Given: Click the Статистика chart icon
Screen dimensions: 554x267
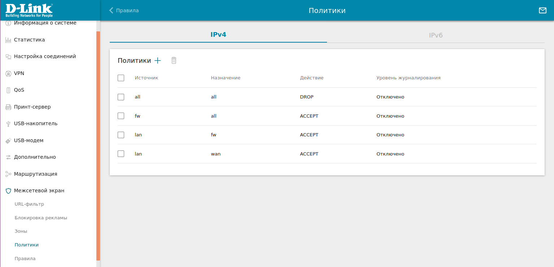Looking at the screenshot, I should coord(8,40).
